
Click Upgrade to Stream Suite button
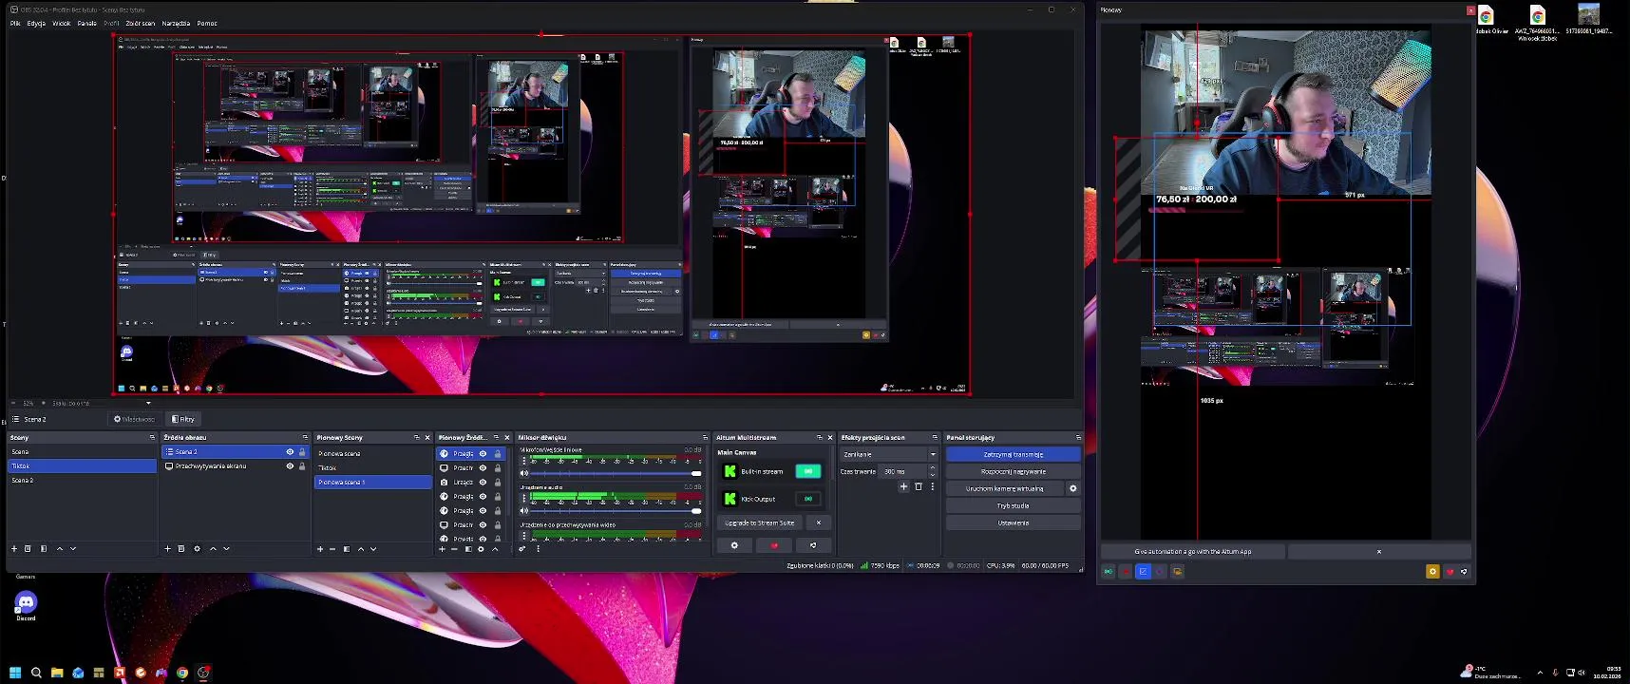click(760, 522)
